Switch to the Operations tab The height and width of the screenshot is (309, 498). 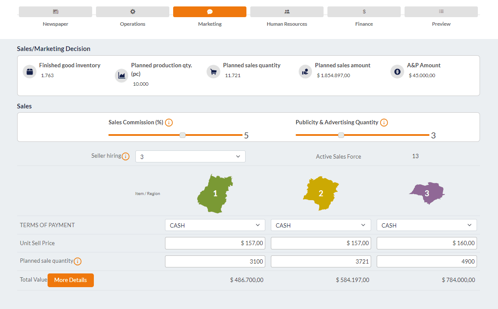pyautogui.click(x=132, y=12)
